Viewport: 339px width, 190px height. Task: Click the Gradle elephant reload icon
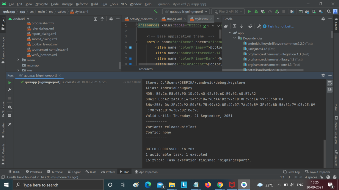click(x=226, y=26)
